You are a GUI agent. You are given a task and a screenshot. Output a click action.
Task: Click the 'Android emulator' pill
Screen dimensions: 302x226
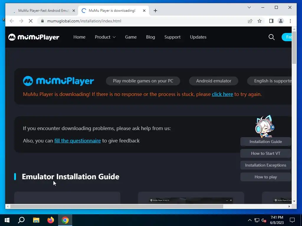coord(214,81)
